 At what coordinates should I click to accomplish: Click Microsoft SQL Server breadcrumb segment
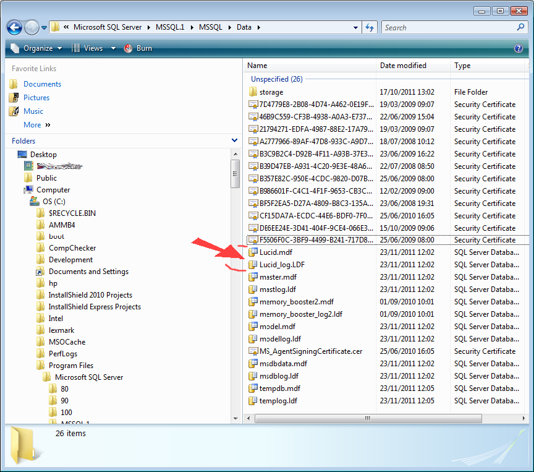pos(108,27)
